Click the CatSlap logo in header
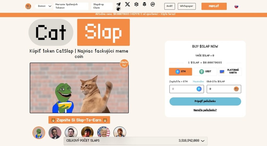 click(x=28, y=6)
